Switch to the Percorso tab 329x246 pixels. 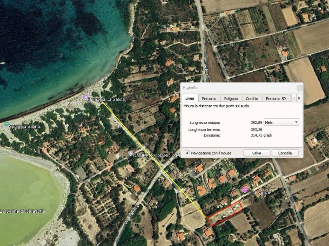point(209,99)
